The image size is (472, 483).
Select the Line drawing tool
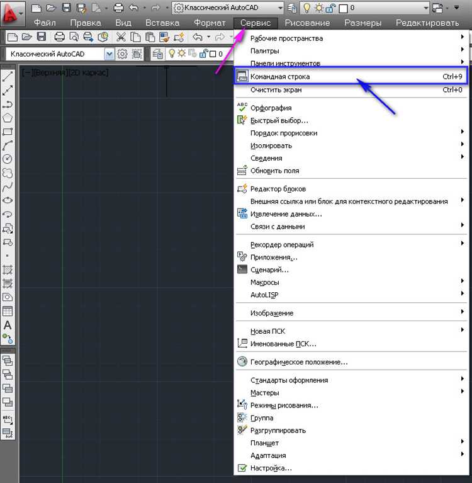click(x=8, y=76)
